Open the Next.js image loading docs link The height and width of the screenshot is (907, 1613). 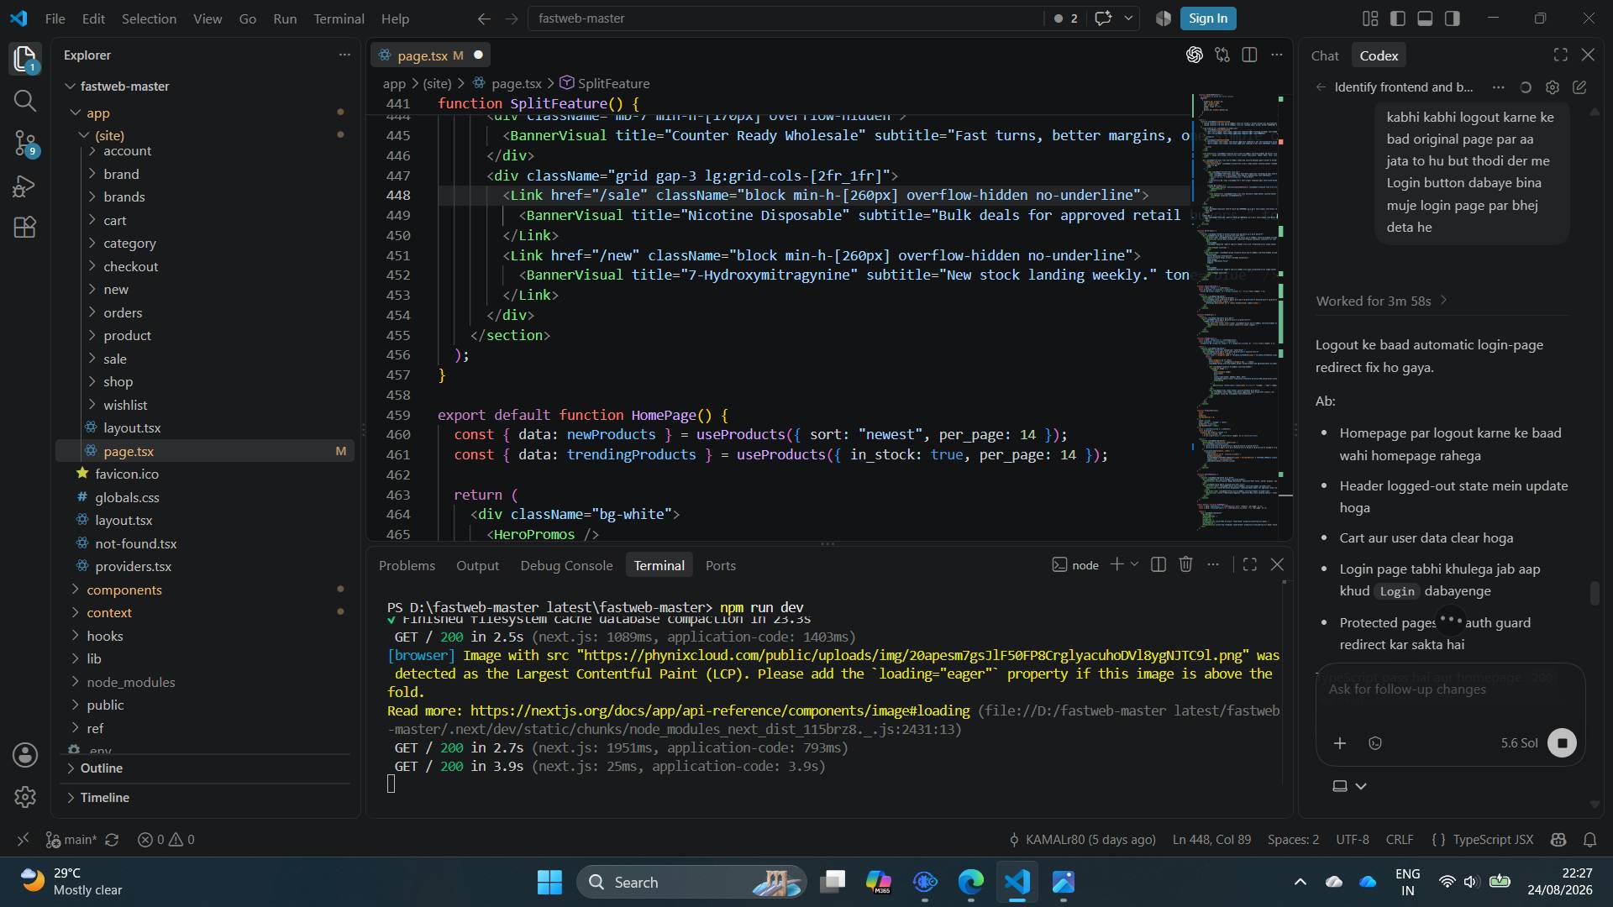719,710
